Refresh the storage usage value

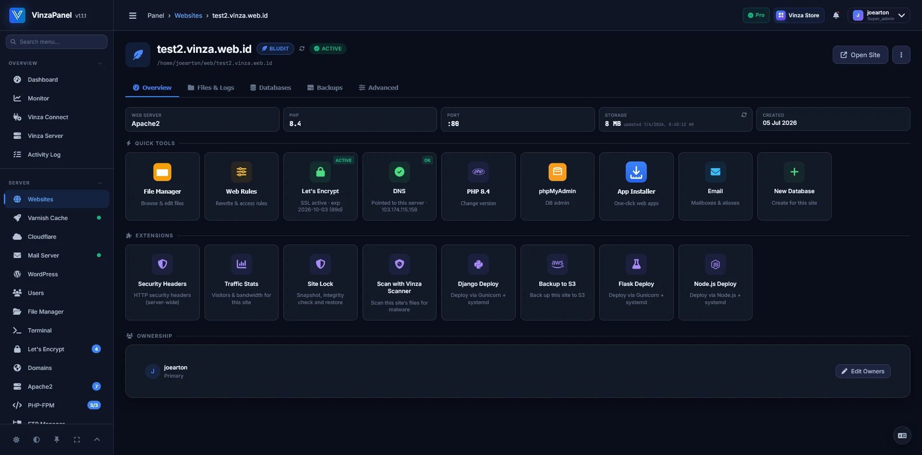tap(744, 115)
